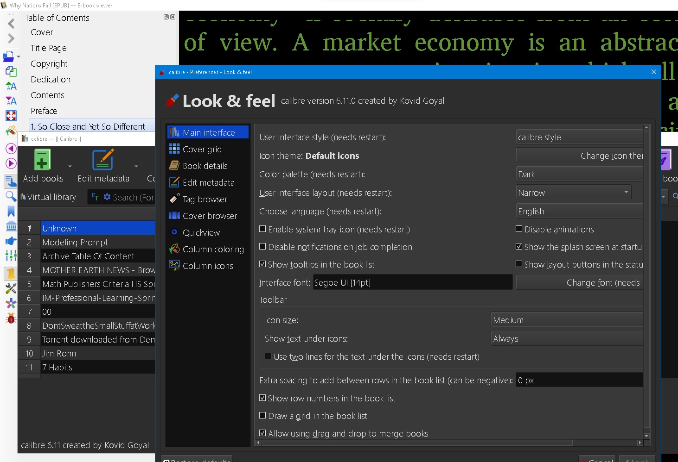Image resolution: width=678 pixels, height=462 pixels.
Task: Switch to the Tag browser section
Action: [208, 199]
